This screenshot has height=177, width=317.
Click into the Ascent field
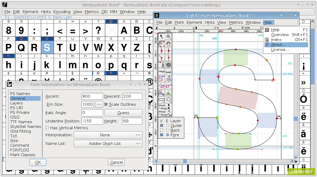pyautogui.click(x=92, y=96)
